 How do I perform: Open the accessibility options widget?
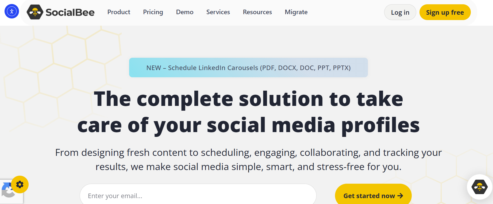[x=11, y=11]
